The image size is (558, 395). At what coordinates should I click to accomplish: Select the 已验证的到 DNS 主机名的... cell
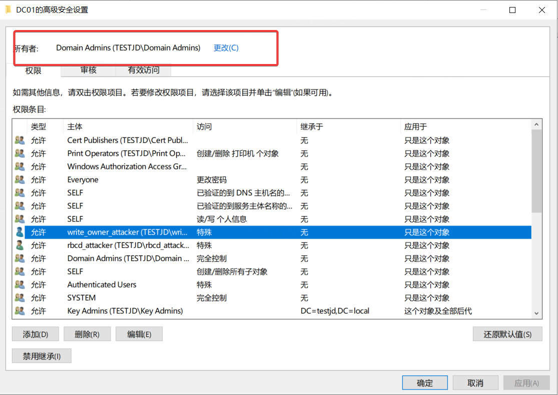coord(243,192)
